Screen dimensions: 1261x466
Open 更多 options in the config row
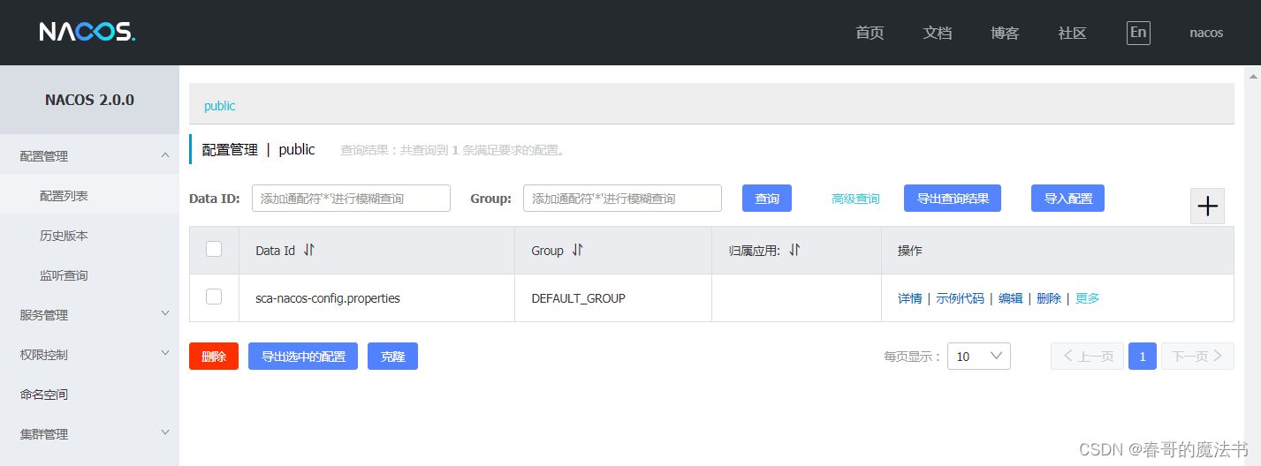point(1088,298)
